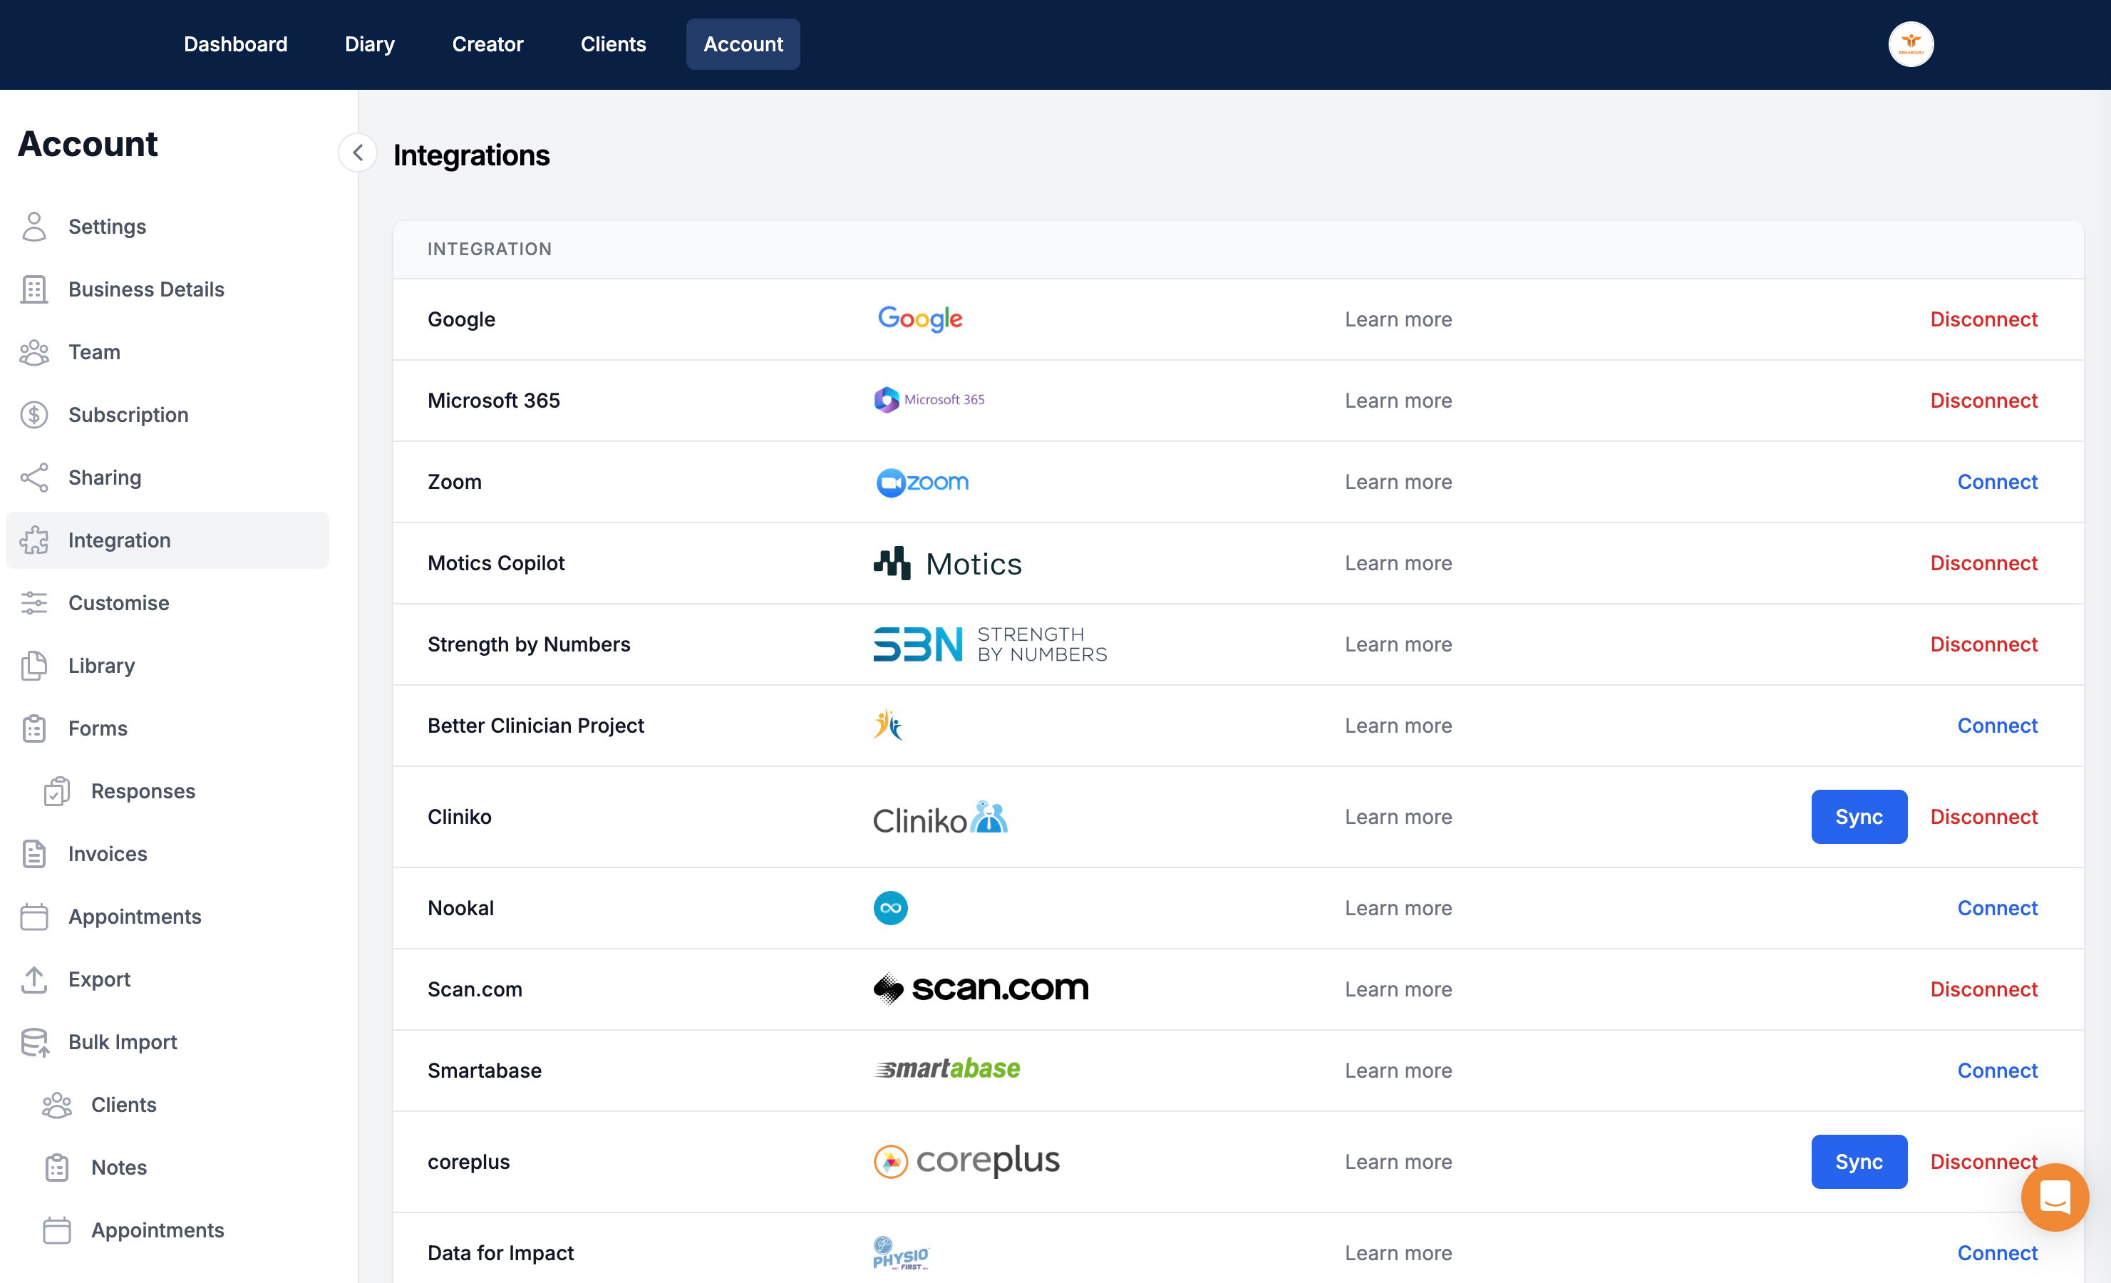
Task: Connect the Zoom integration
Action: pyautogui.click(x=1997, y=482)
